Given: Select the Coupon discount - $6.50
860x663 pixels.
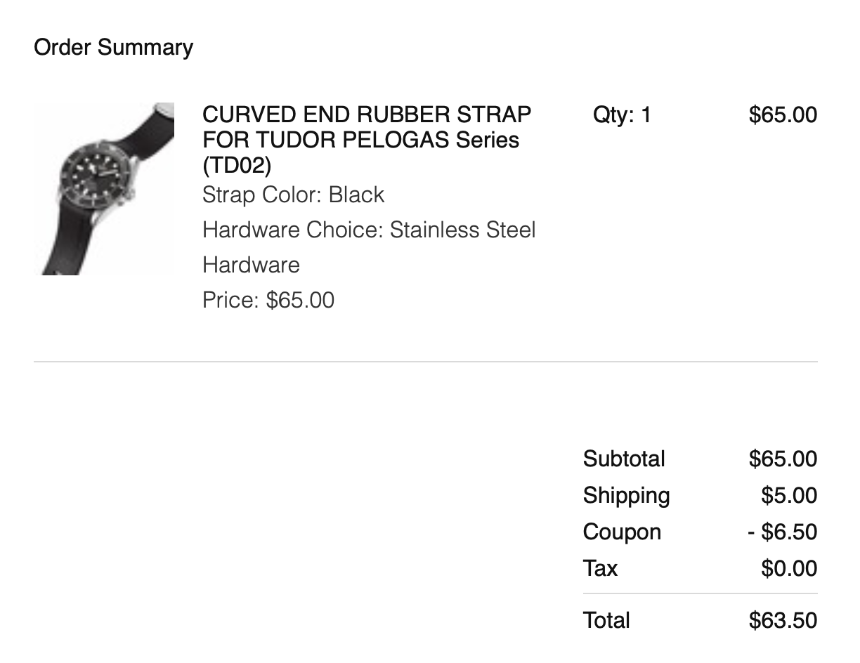Looking at the screenshot, I should [782, 532].
